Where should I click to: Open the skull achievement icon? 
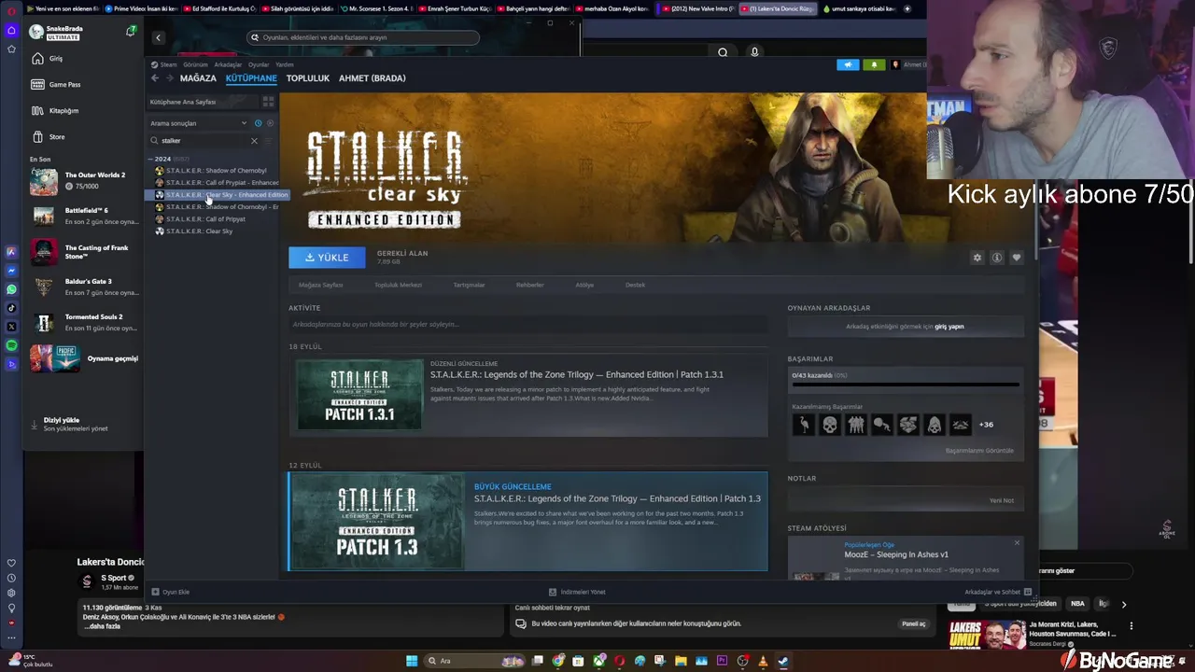click(x=830, y=425)
